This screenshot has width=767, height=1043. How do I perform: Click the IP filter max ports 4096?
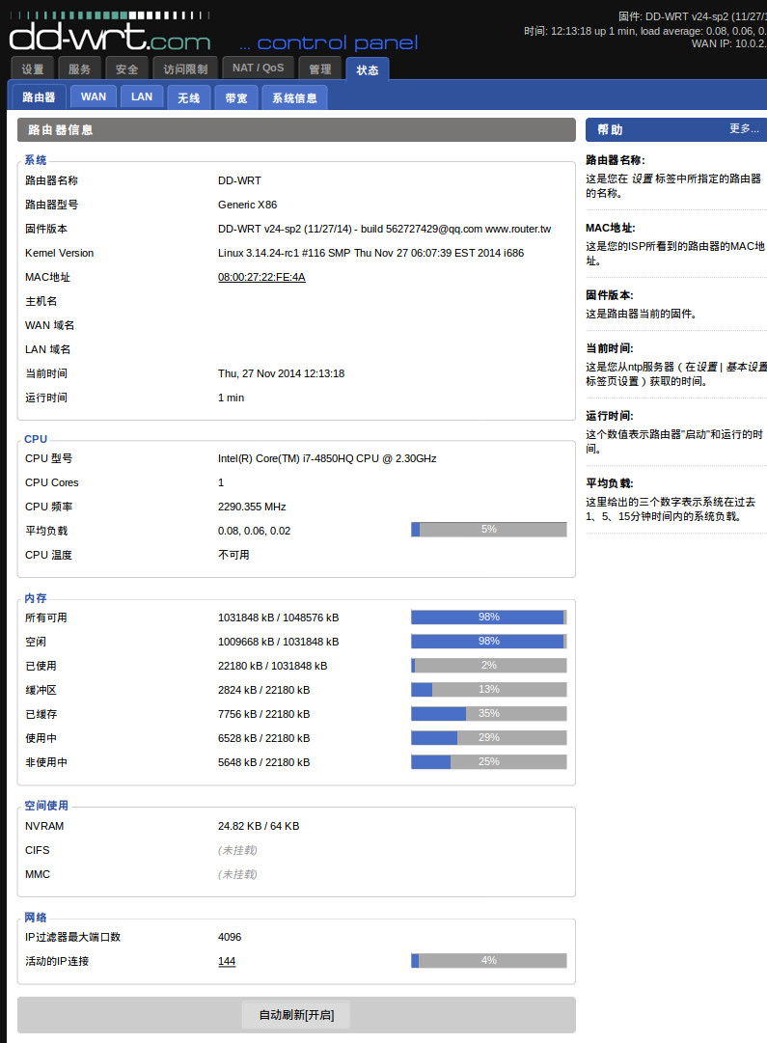coord(230,937)
